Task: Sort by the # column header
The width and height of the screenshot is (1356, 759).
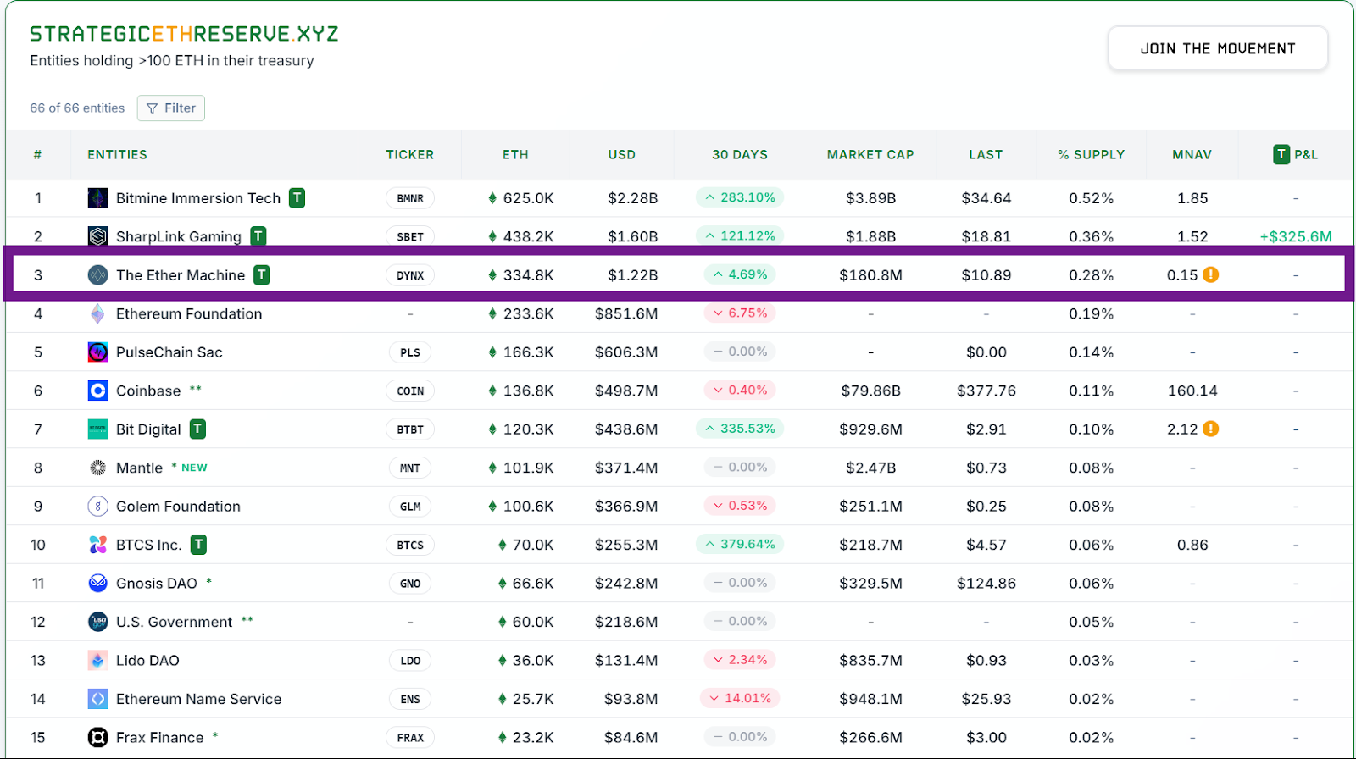Action: 37,154
